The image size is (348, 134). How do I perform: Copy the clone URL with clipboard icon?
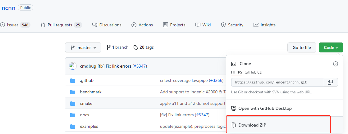point(331,82)
